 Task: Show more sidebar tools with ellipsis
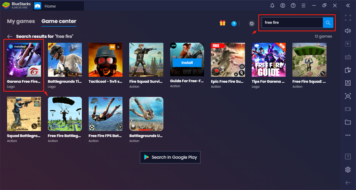(x=348, y=135)
